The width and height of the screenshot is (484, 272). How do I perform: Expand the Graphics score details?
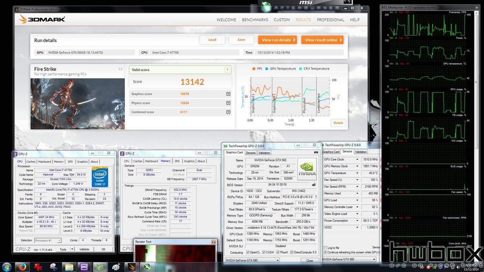(x=228, y=94)
